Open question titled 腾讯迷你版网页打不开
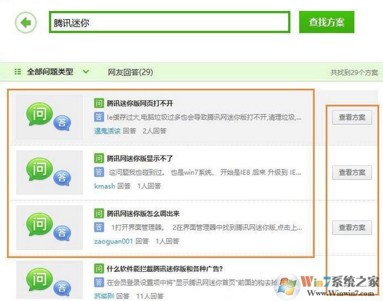Image resolution: width=383 pixels, height=301 pixels. (x=140, y=103)
